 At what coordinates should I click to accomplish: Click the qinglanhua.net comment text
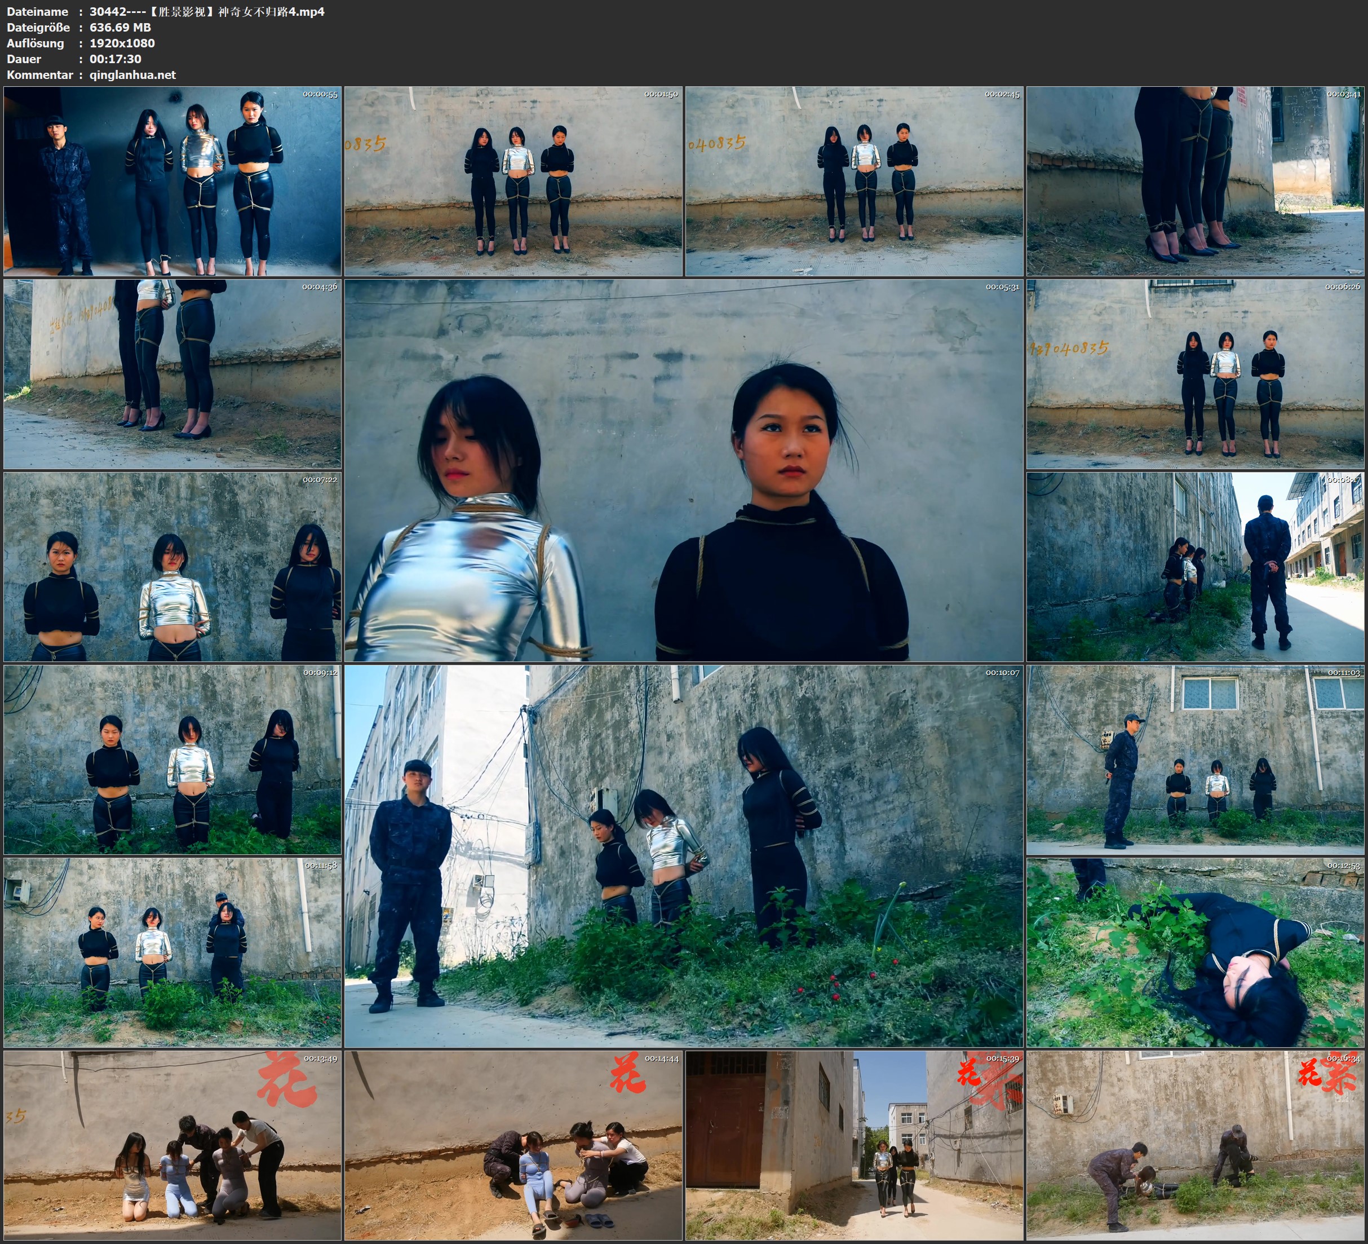pos(132,74)
